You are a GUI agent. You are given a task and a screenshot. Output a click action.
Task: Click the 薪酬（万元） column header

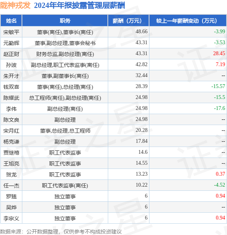(x=128, y=21)
